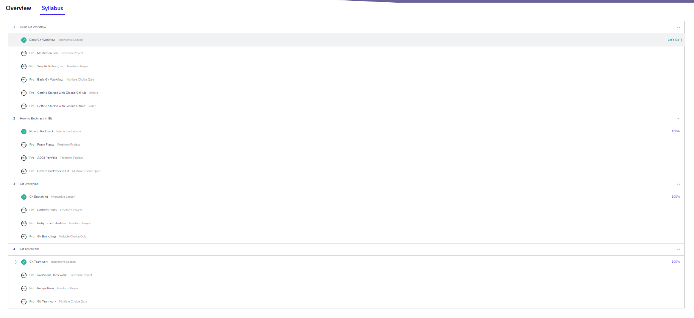Click the Pro icon beside Birthday Party

[x=24, y=210]
